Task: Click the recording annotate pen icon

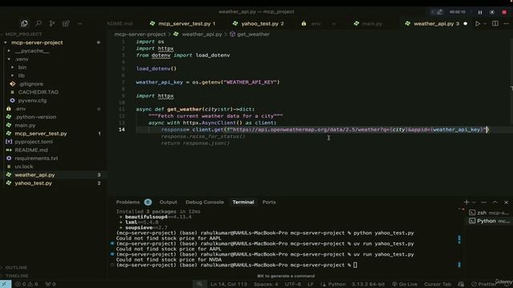Action: click(x=440, y=12)
